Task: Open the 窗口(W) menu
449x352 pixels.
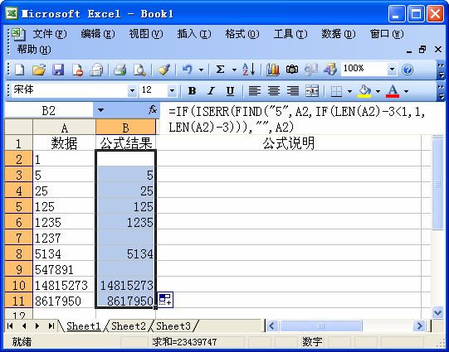Action: (x=387, y=34)
